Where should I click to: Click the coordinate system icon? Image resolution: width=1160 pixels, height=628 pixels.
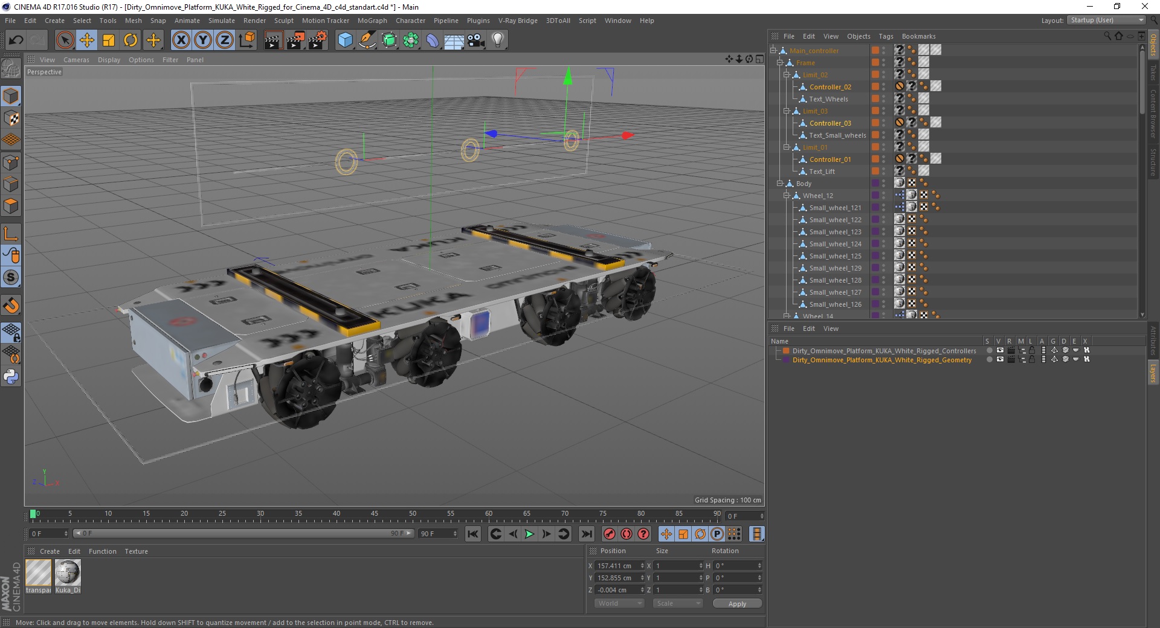[246, 40]
